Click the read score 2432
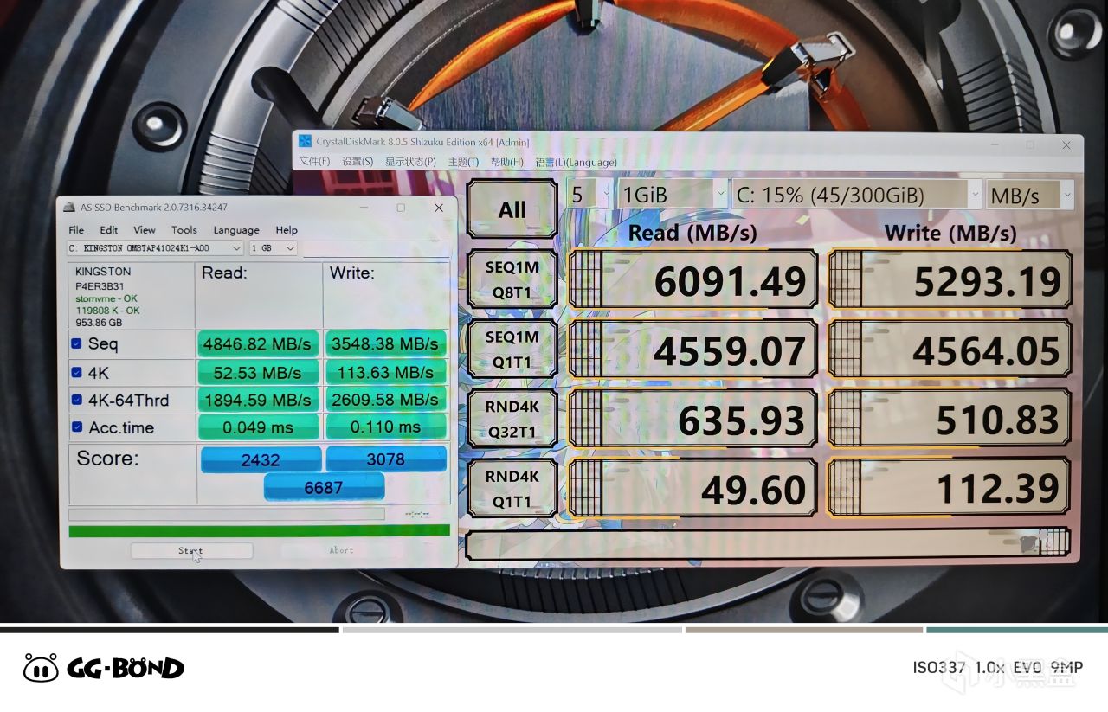The width and height of the screenshot is (1108, 712). 261,459
